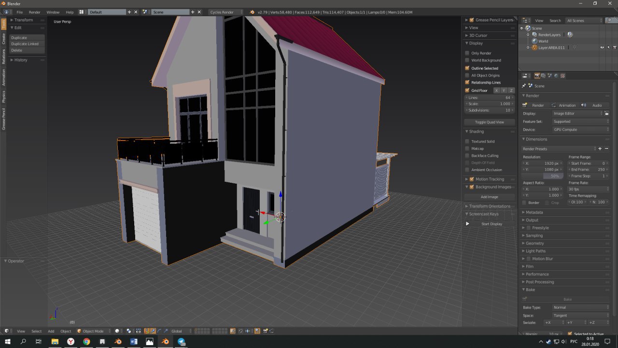Click the mesh data icon beside Layer:AREA.011
The image size is (618, 348).
[x=575, y=47]
